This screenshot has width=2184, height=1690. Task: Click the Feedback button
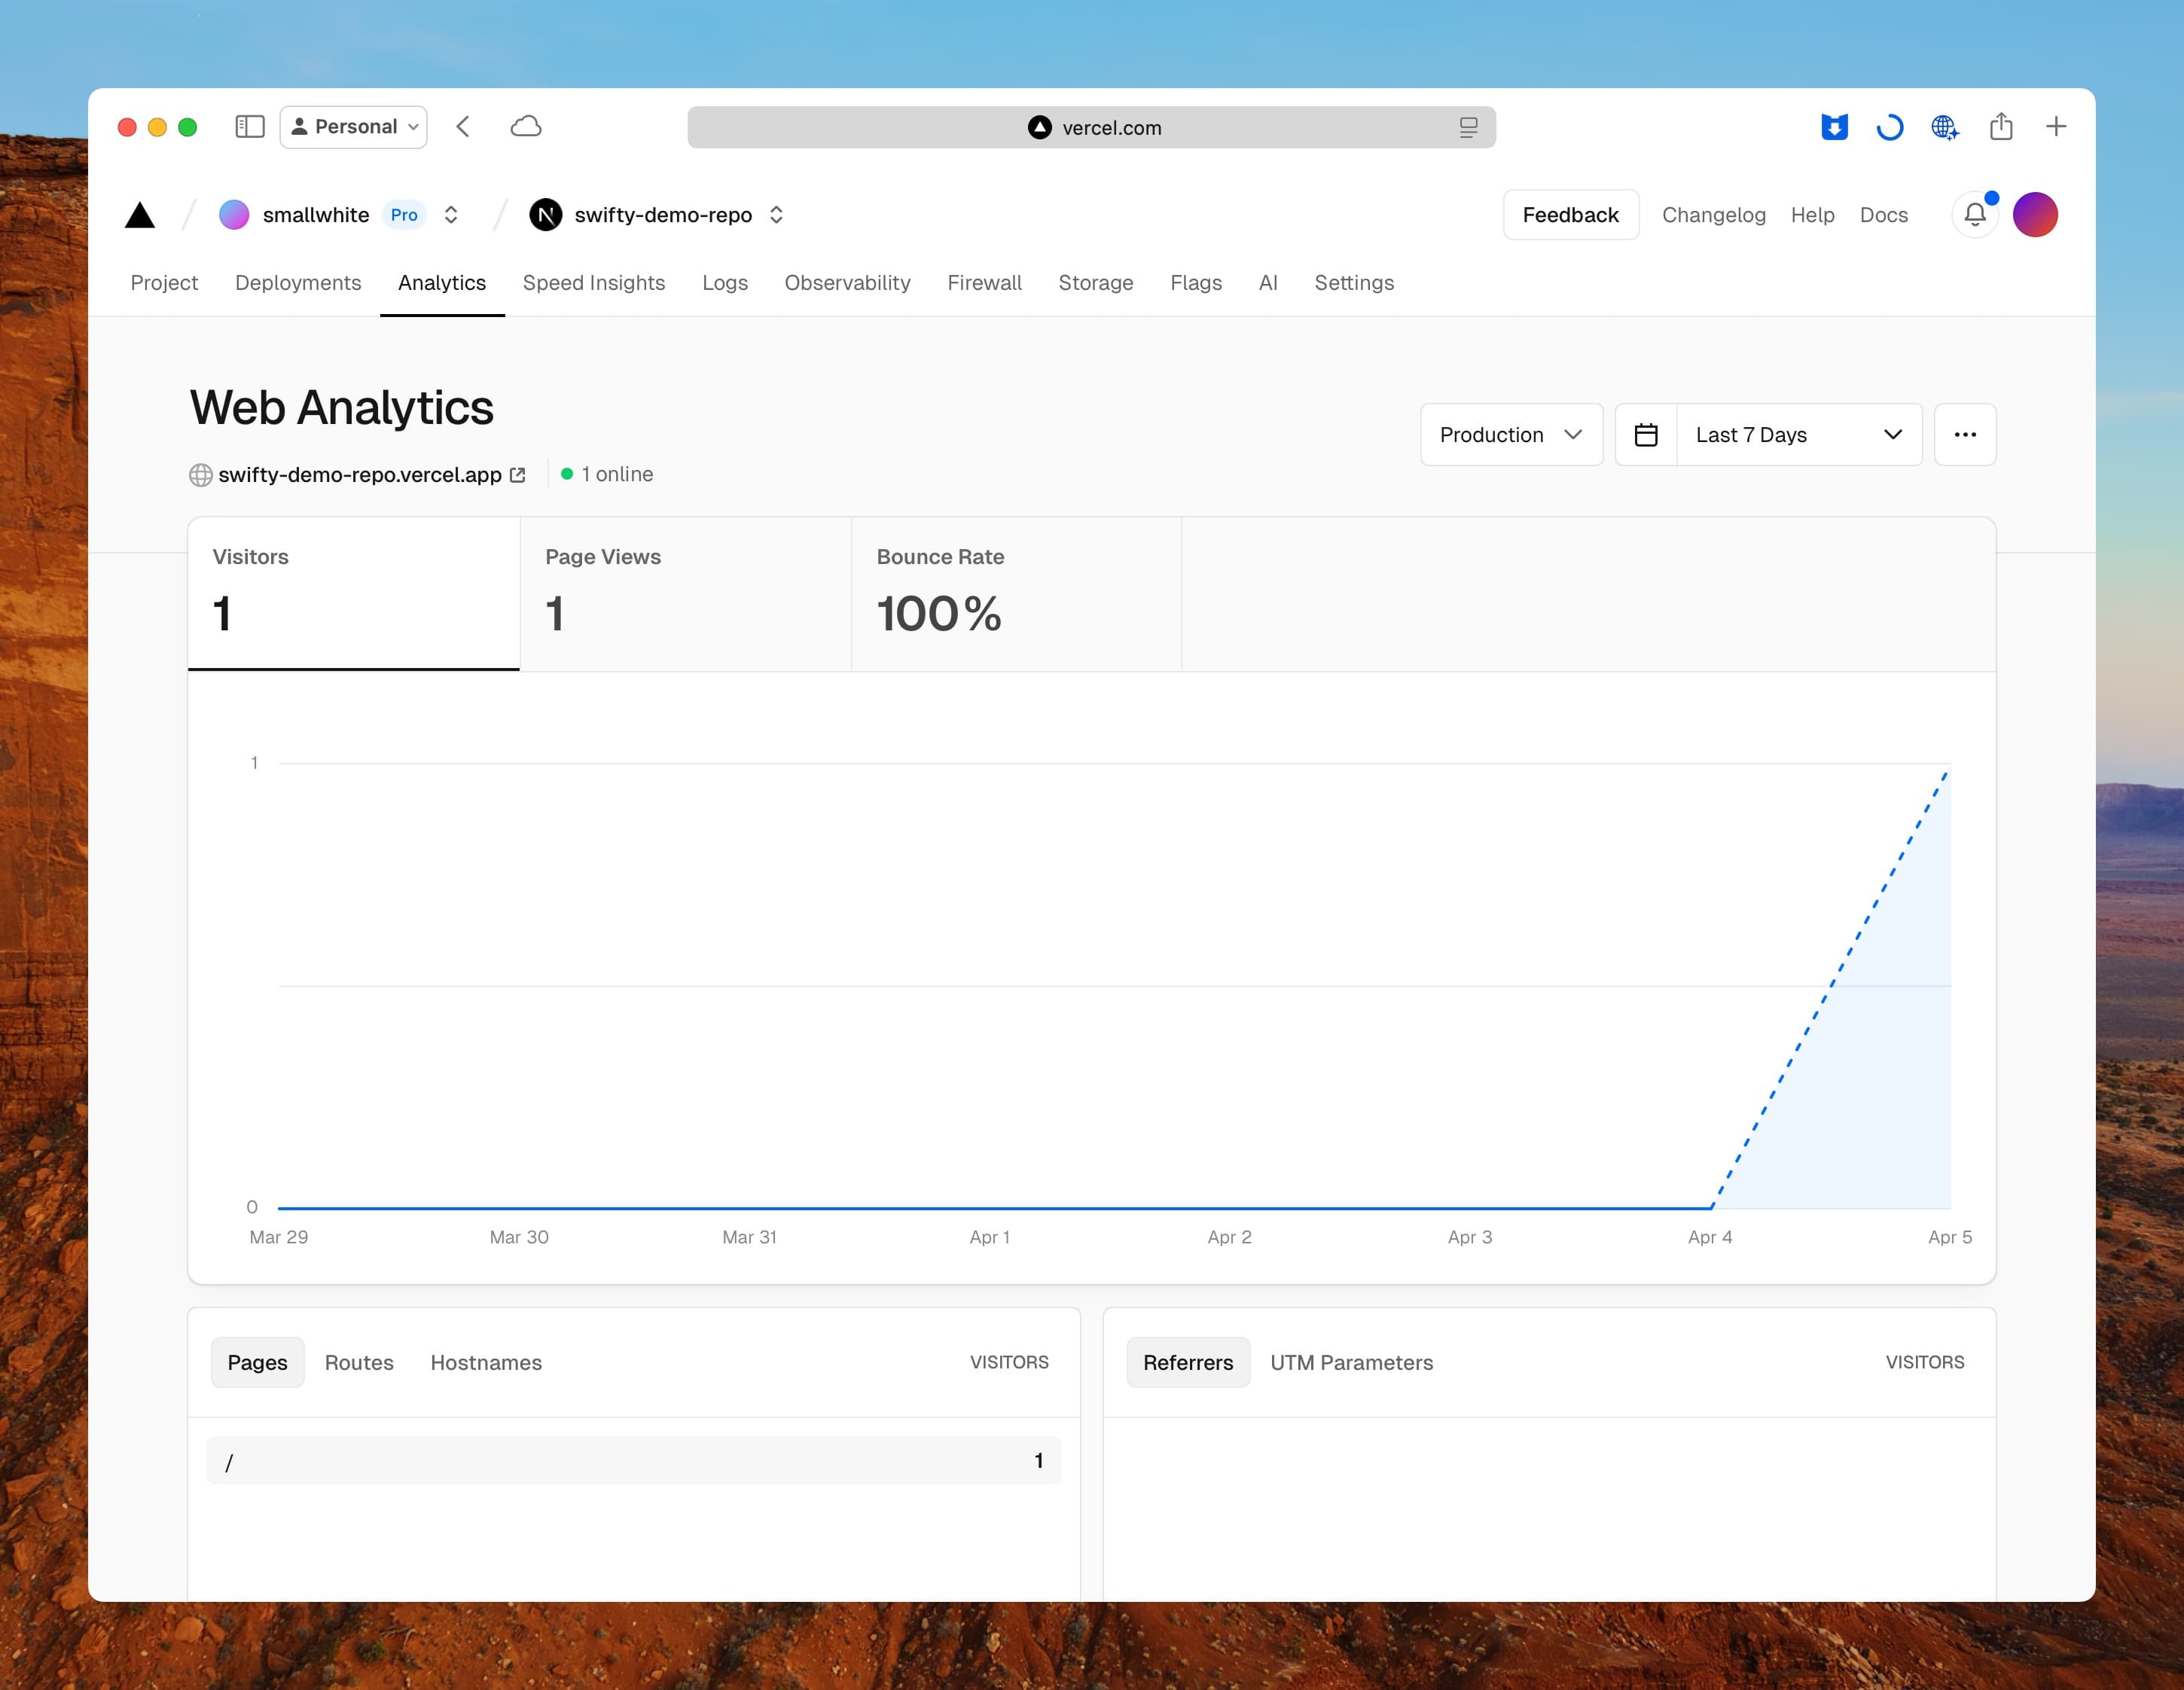click(1570, 215)
